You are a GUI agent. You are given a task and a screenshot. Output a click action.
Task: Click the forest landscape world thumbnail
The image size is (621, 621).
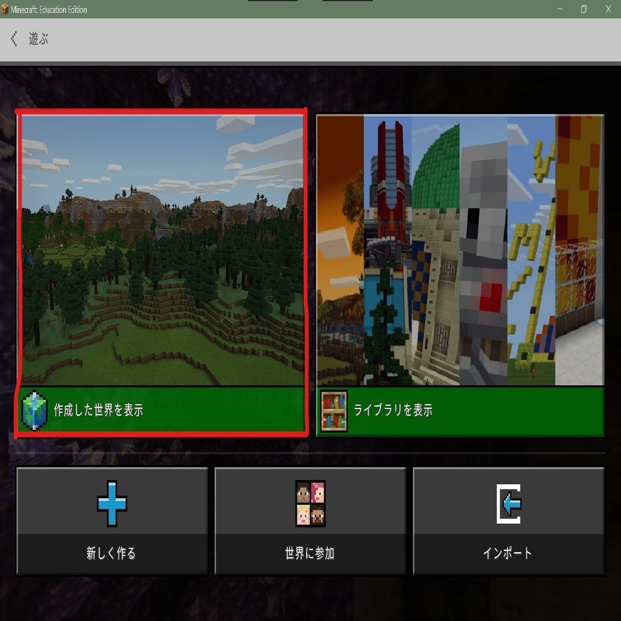(x=163, y=250)
